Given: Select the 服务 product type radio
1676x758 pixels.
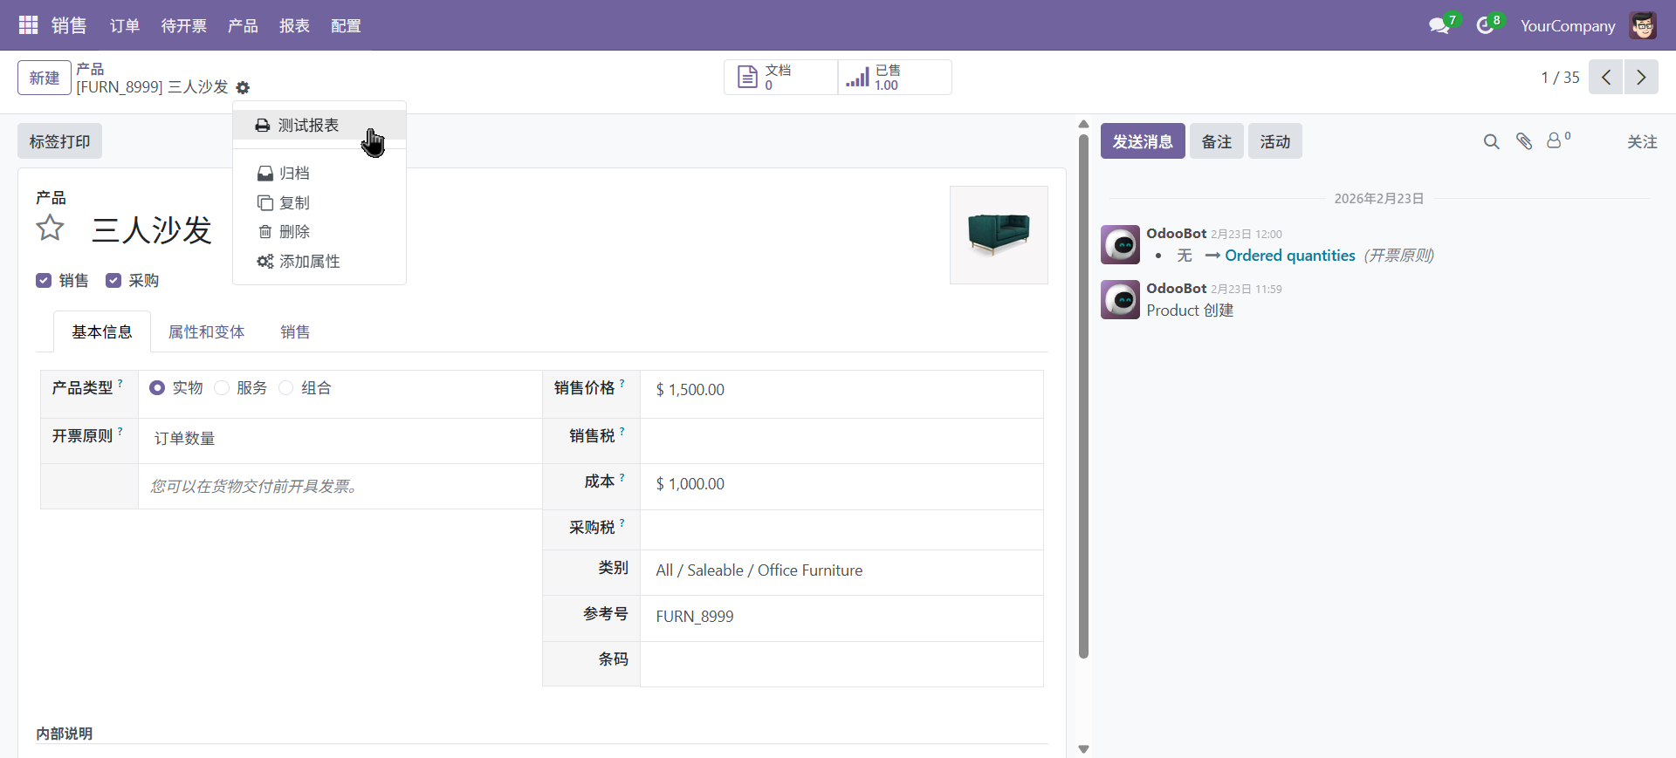Looking at the screenshot, I should pos(222,388).
